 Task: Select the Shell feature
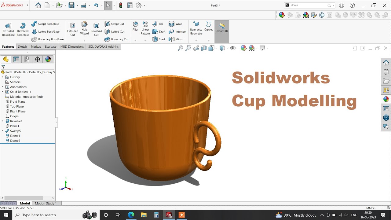pos(159,39)
